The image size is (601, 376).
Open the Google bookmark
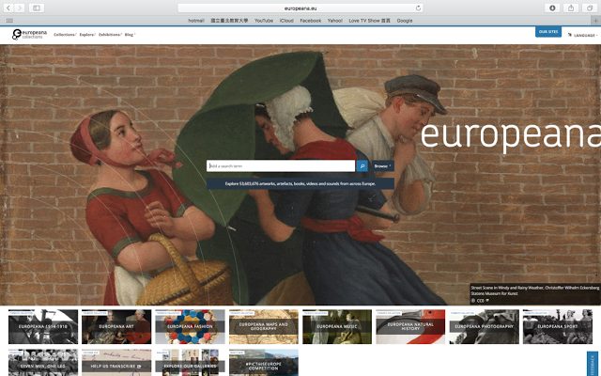pos(405,21)
